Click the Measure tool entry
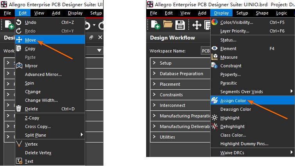 point(229,57)
